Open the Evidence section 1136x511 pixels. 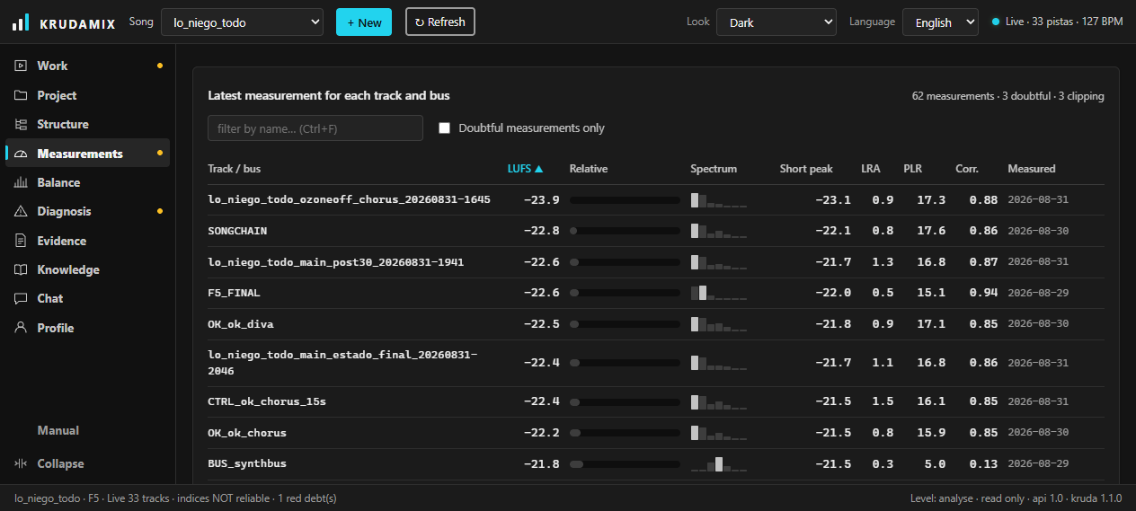click(87, 241)
